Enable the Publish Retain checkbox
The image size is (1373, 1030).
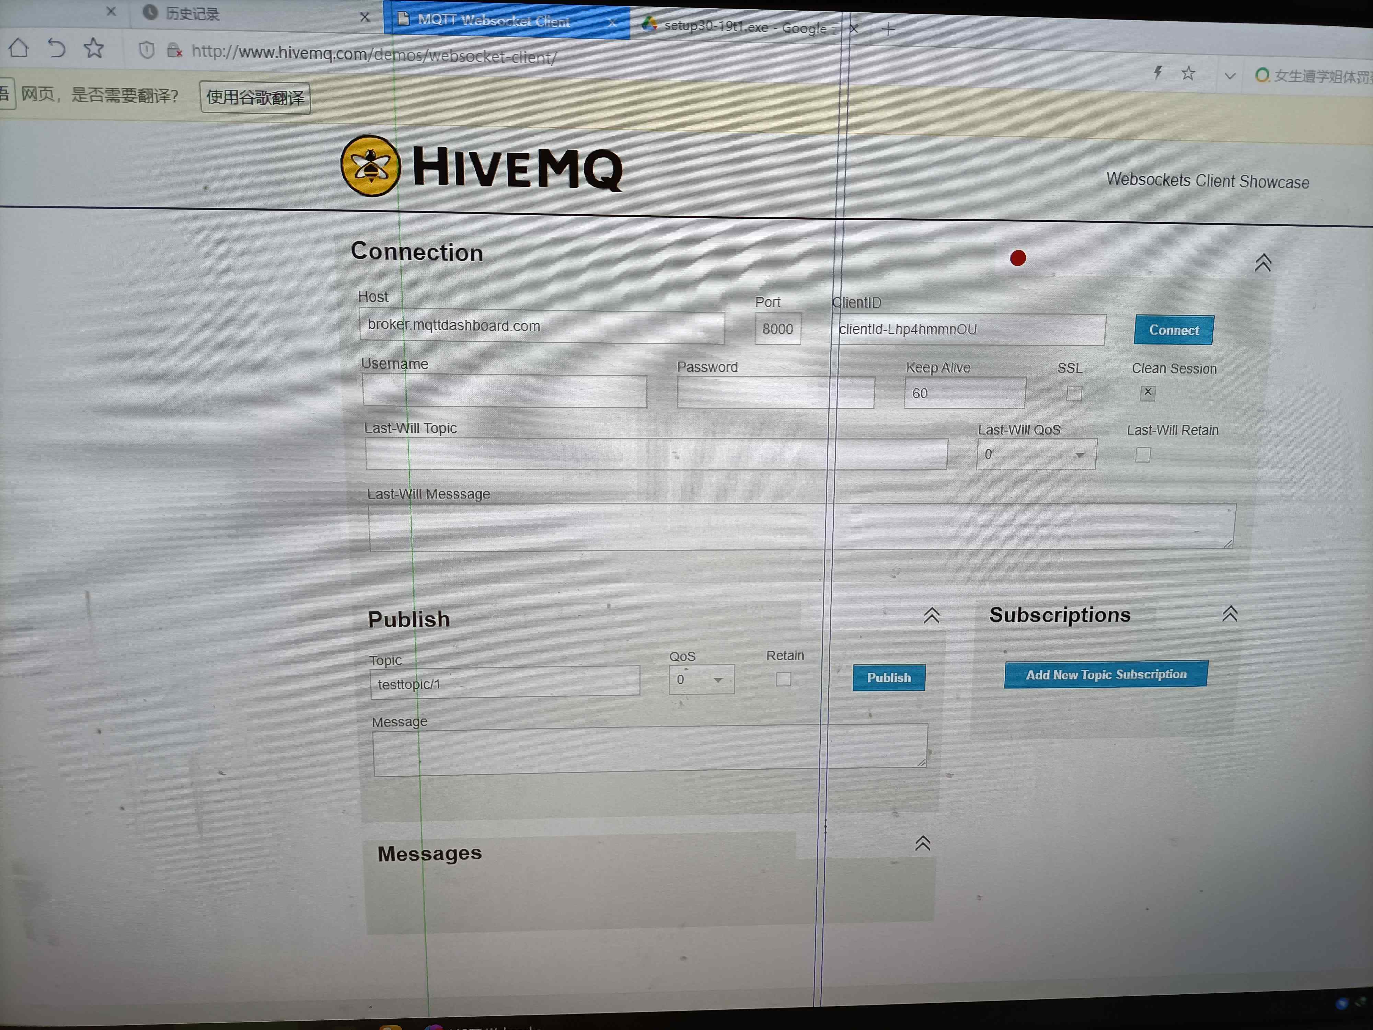[x=783, y=679]
